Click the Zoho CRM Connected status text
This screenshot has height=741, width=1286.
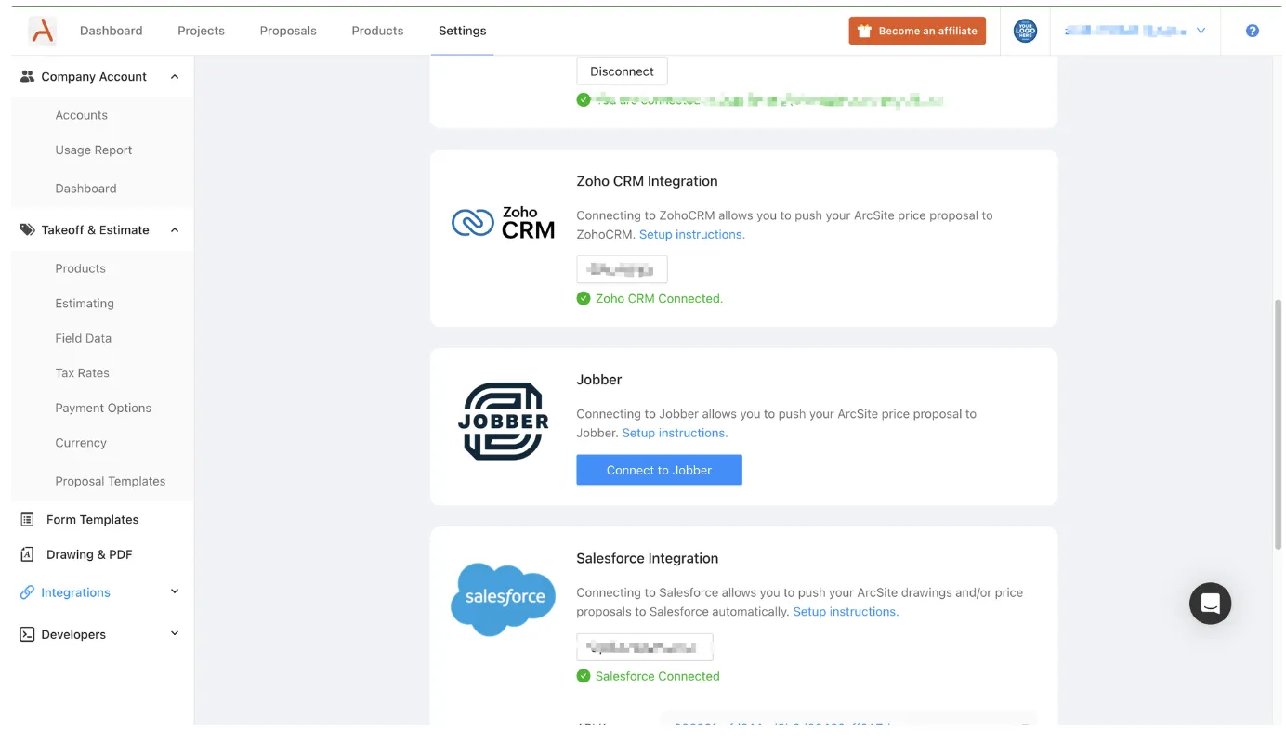coord(659,299)
